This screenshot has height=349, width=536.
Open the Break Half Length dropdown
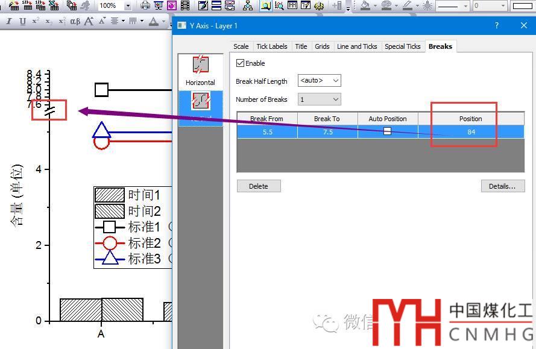320,81
